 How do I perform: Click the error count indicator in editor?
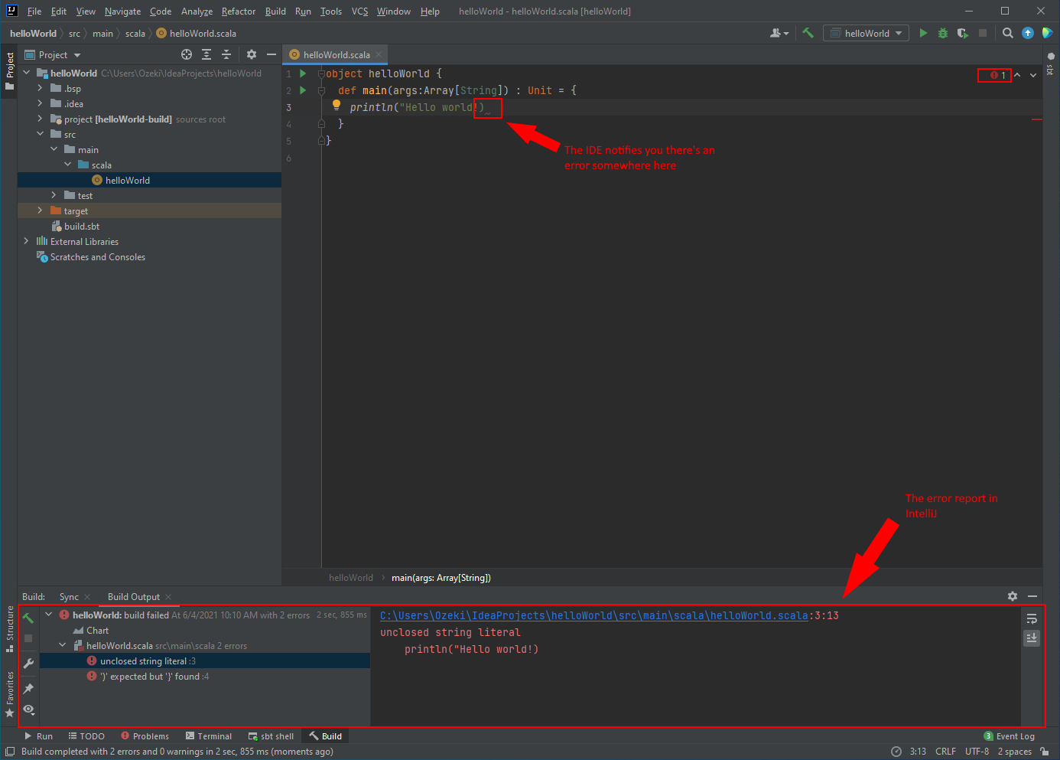coord(998,75)
